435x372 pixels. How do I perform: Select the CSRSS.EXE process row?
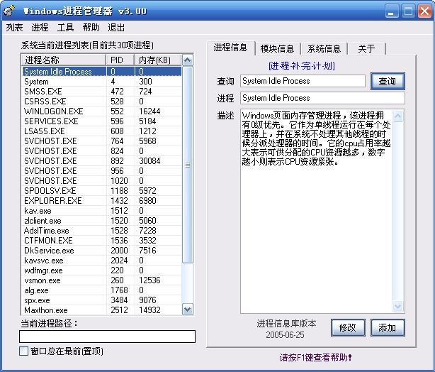point(102,102)
